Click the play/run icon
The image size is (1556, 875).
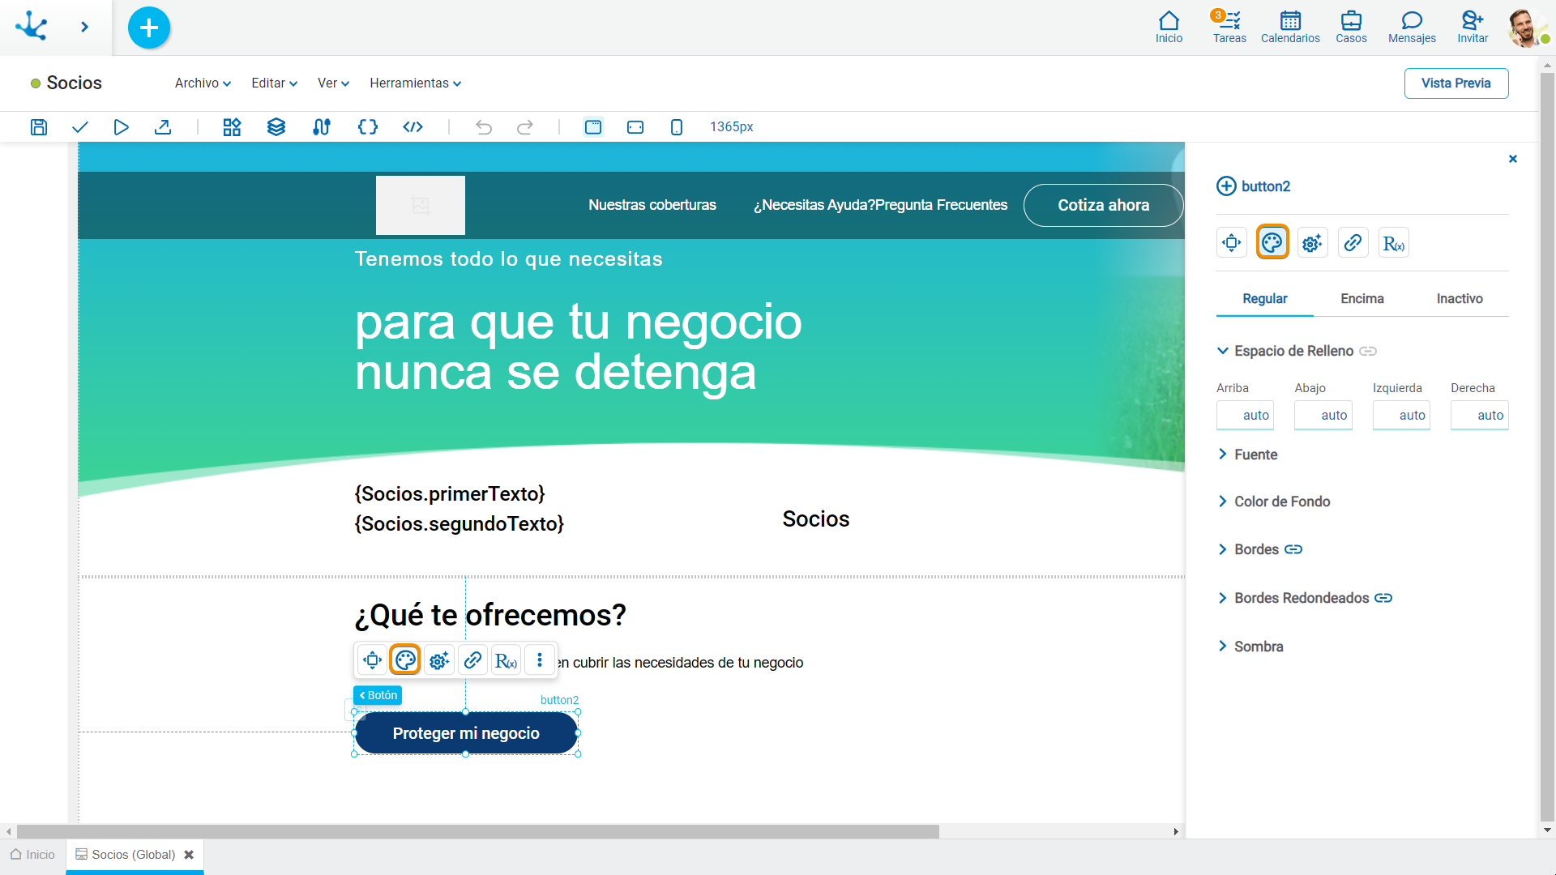(122, 127)
